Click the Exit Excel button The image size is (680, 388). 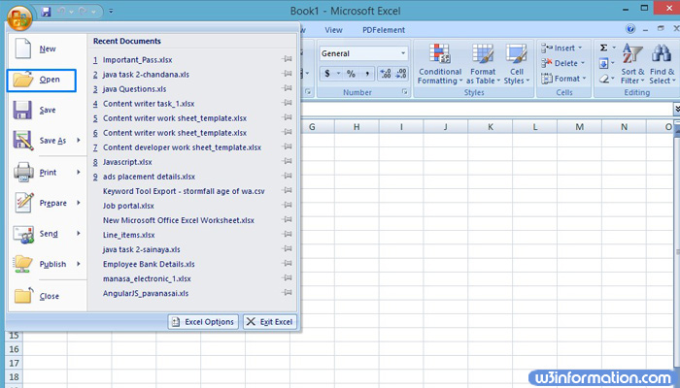click(270, 322)
